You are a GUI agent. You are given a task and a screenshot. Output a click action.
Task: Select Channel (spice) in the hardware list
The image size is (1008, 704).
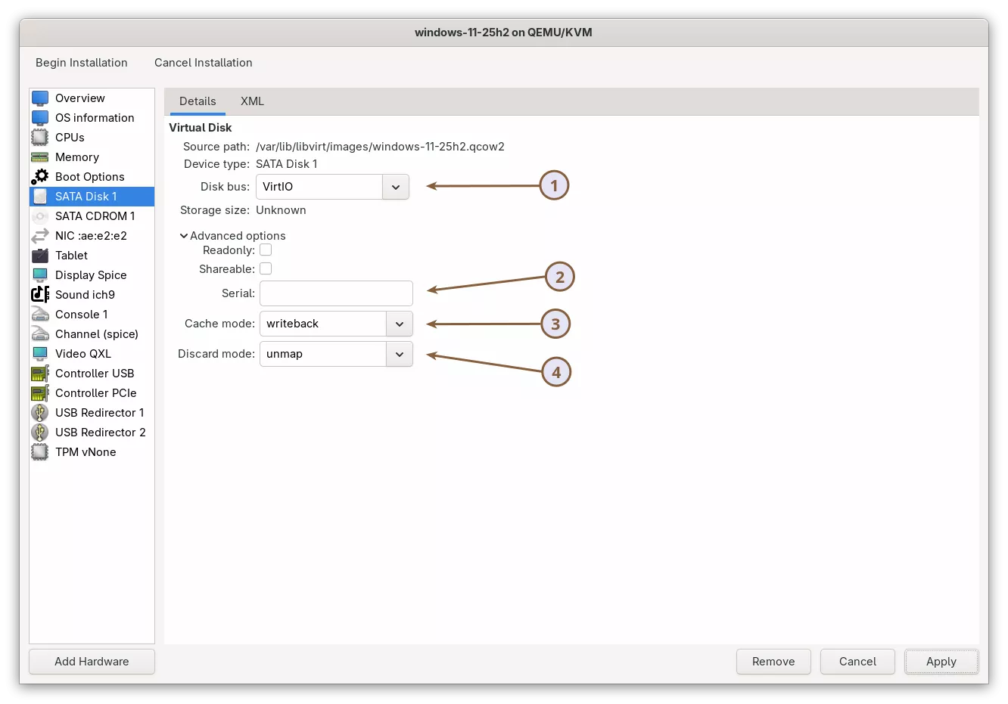point(92,334)
